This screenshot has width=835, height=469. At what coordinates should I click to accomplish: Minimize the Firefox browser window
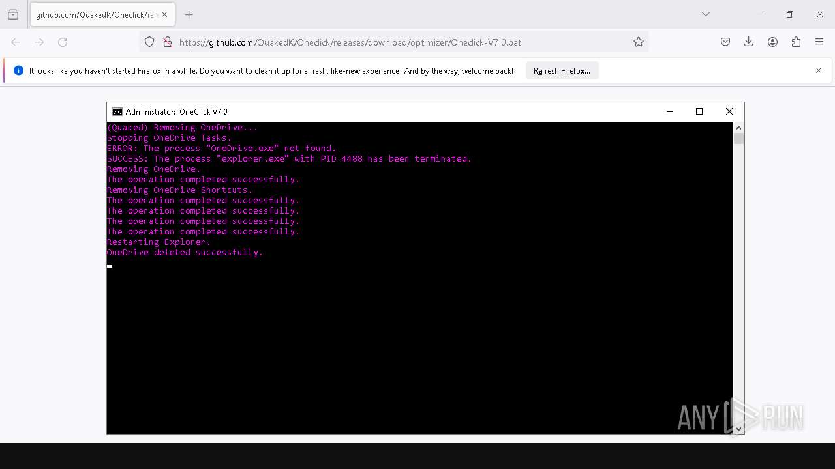pos(760,14)
